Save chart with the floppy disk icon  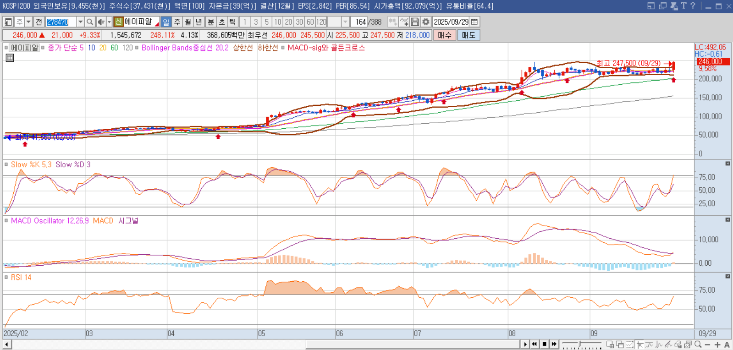pos(415,22)
